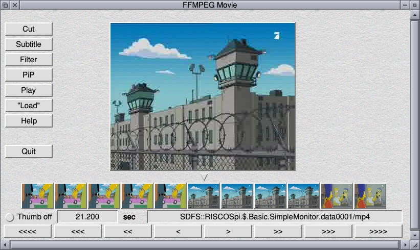This screenshot has height=250, width=420.
Task: Click the main video preview frame
Action: pyautogui.click(x=203, y=96)
